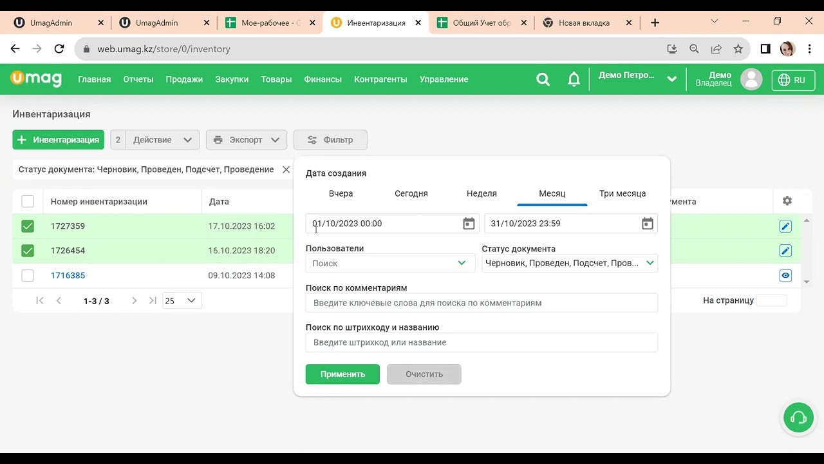This screenshot has width=824, height=464.
Task: Zoom icon in the address bar
Action: point(694,49)
